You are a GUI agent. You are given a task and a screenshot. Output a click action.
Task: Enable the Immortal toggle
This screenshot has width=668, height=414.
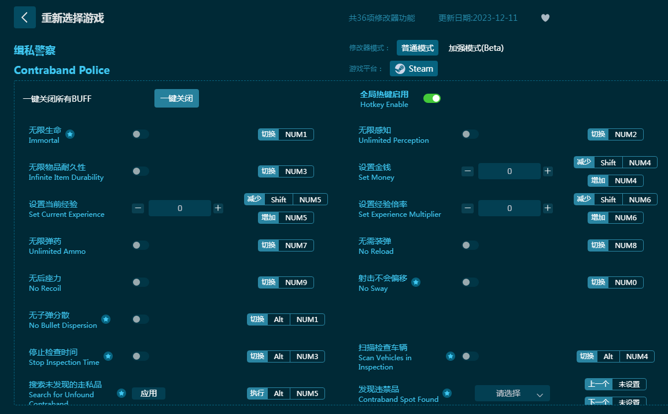click(140, 134)
